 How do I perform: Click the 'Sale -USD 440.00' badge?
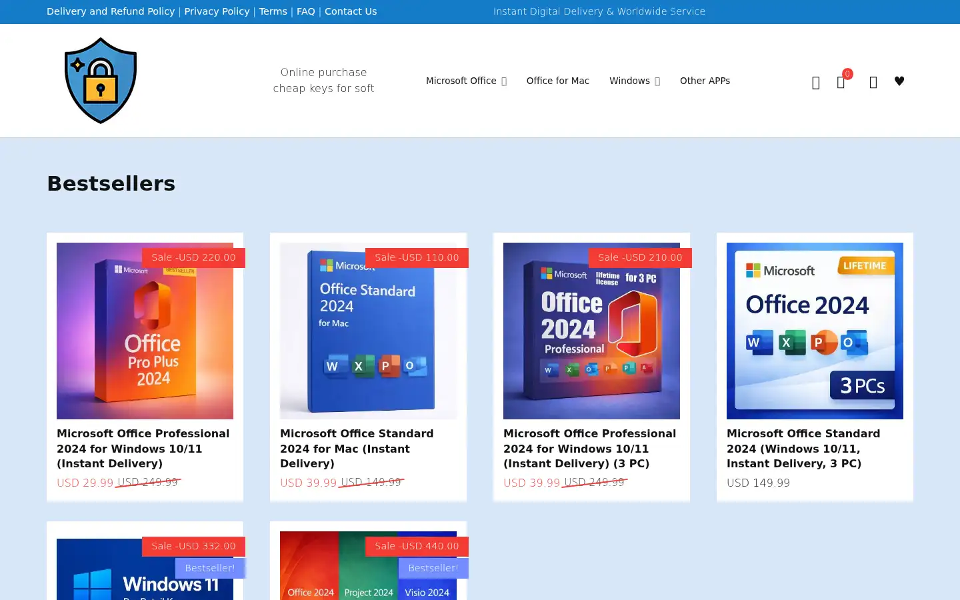tap(417, 546)
